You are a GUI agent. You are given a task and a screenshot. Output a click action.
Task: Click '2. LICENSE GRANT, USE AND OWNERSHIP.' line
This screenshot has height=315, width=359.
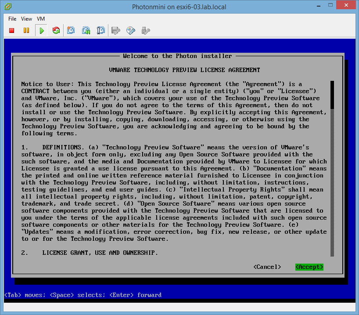pyautogui.click(x=90, y=253)
